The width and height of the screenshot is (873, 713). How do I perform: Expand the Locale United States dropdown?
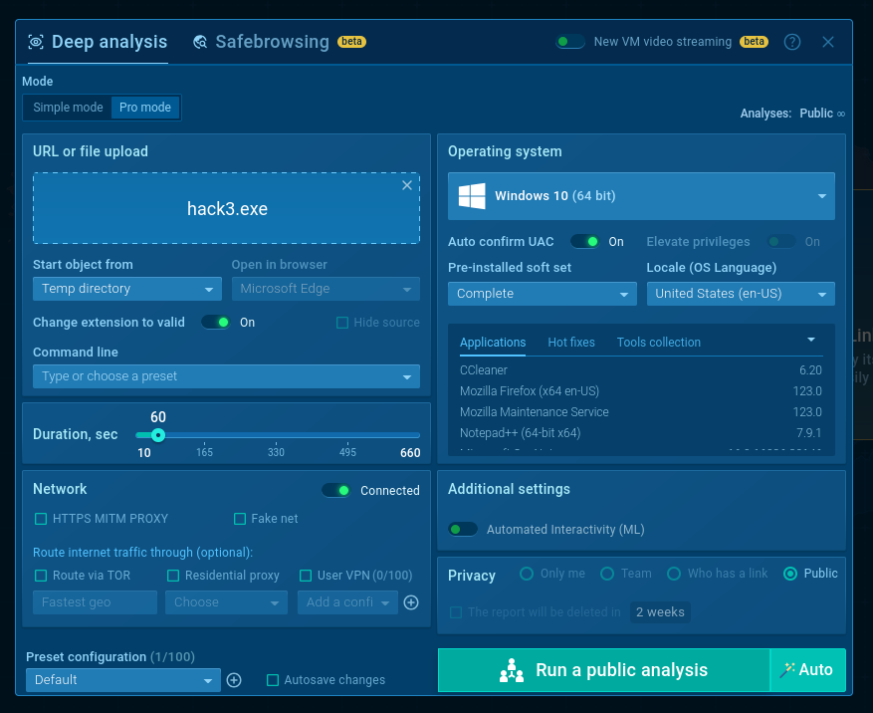[741, 294]
